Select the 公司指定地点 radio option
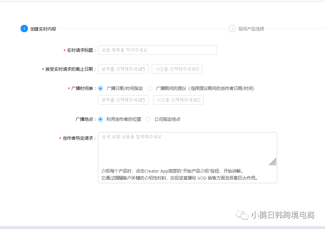The image size is (325, 229). pos(148,119)
